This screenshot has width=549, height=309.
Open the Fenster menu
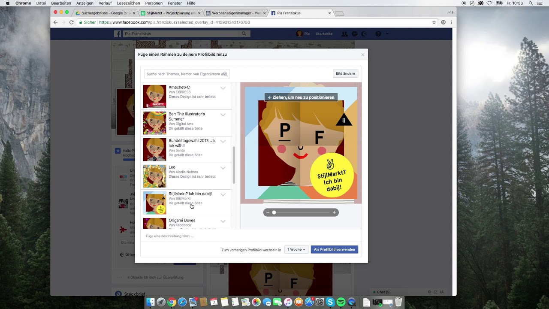(175, 3)
